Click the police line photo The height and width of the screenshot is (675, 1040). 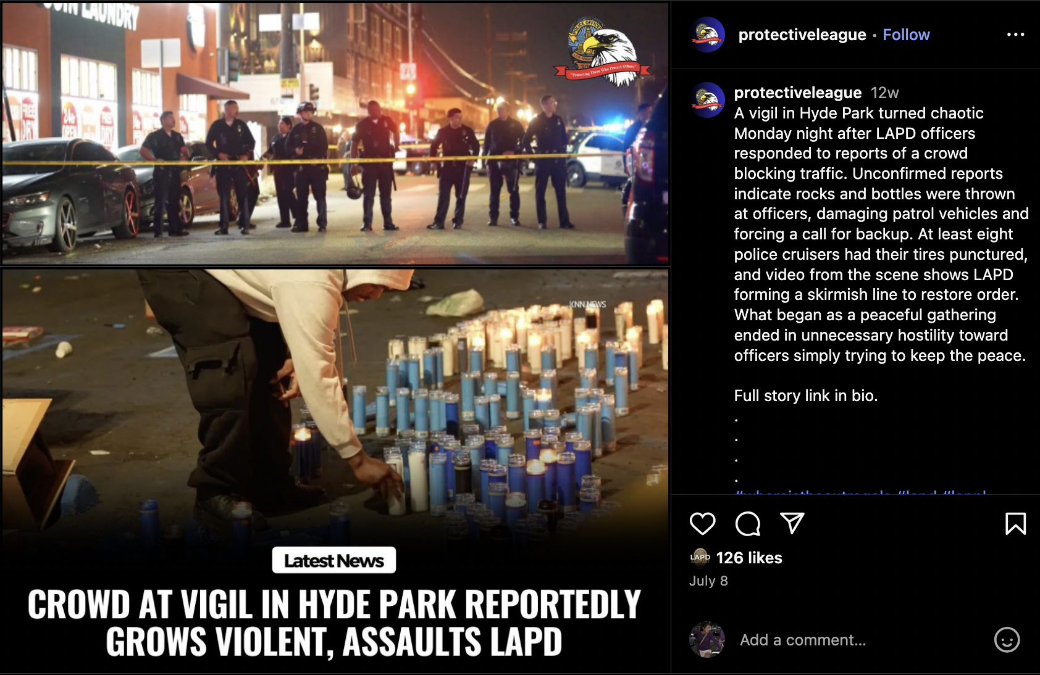[335, 134]
